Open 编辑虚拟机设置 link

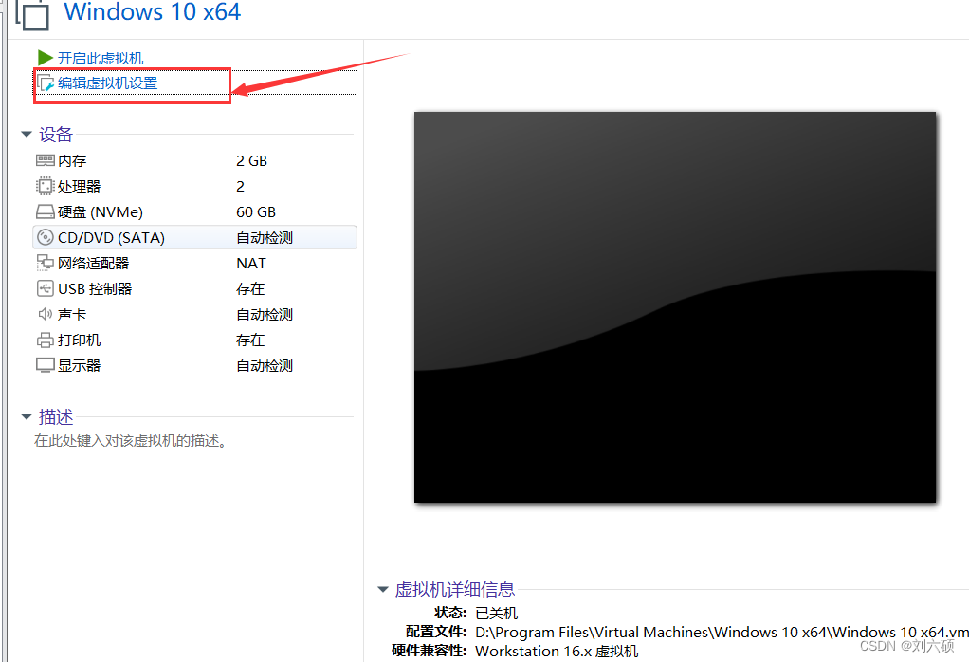(x=107, y=83)
